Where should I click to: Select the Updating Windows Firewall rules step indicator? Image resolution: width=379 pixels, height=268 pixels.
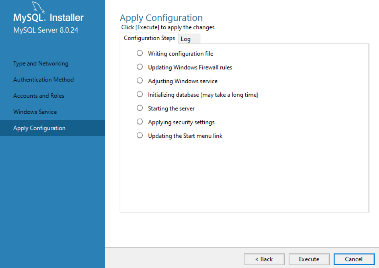coord(140,67)
